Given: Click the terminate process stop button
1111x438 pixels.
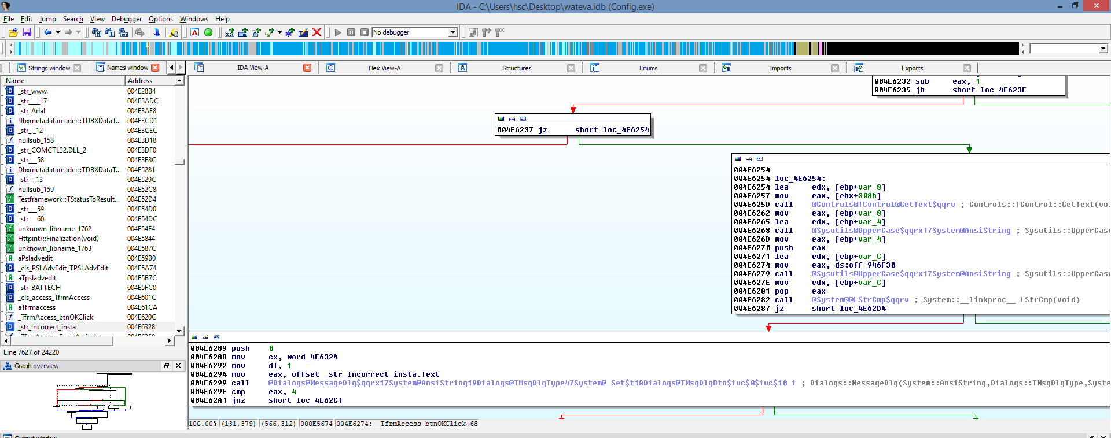Looking at the screenshot, I should 365,32.
